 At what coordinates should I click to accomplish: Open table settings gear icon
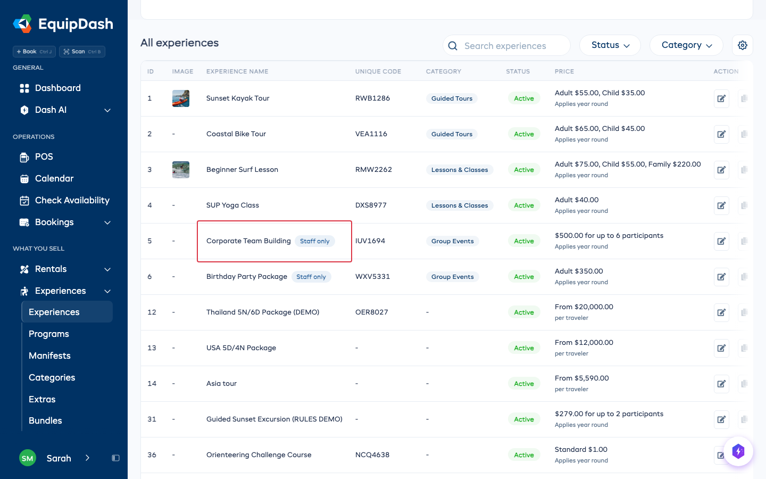[743, 45]
